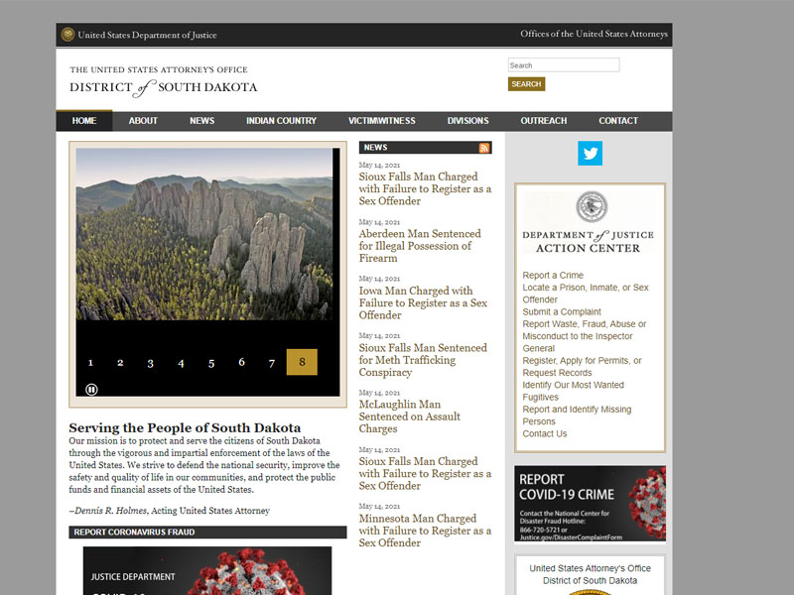Switch to the HOME tab
The height and width of the screenshot is (595, 794).
pyautogui.click(x=84, y=120)
